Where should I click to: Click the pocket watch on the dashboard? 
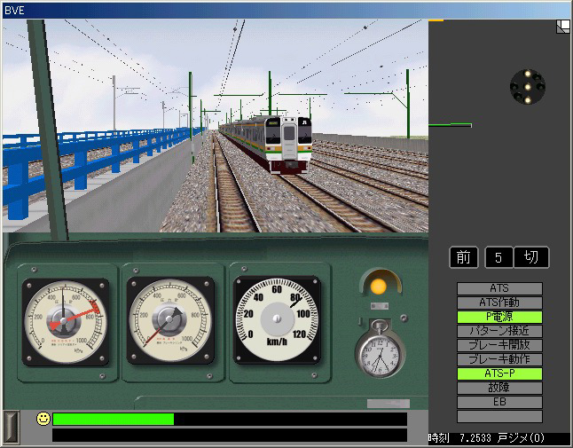coord(379,351)
